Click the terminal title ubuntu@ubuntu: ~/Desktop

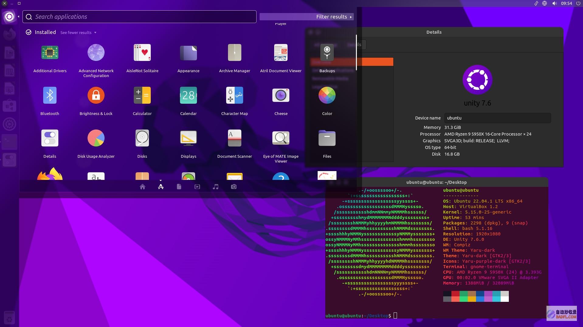pyautogui.click(x=436, y=182)
